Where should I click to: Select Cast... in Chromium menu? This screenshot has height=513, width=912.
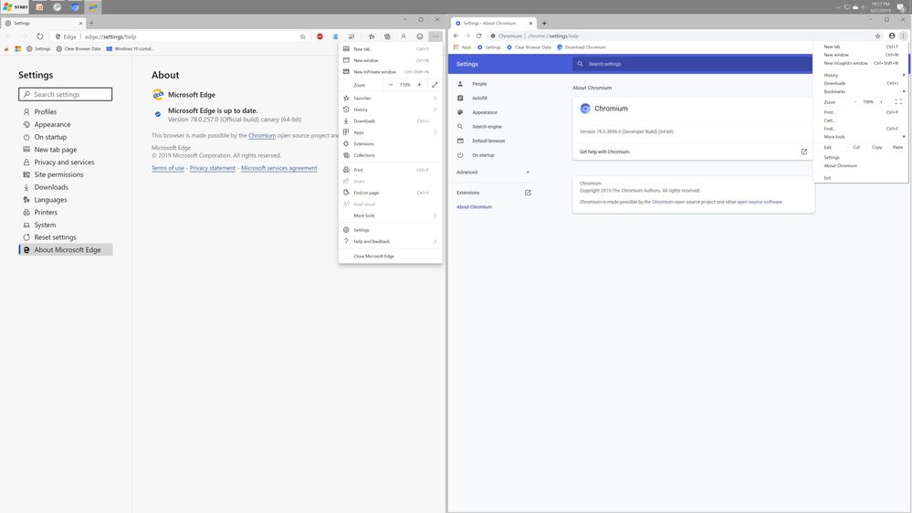pyautogui.click(x=861, y=120)
